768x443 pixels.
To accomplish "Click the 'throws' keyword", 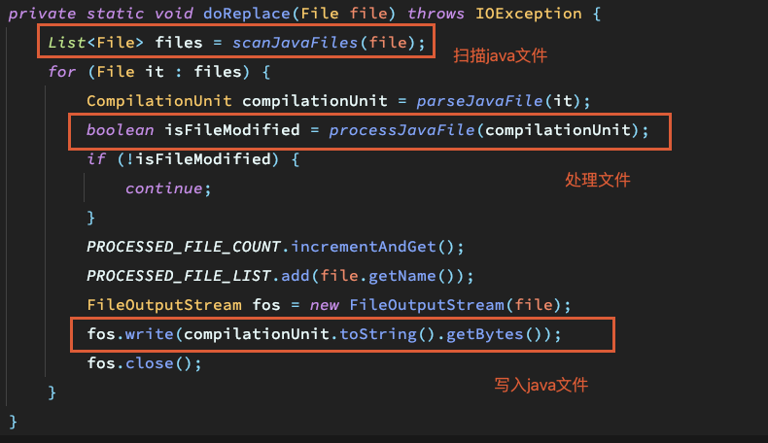I will point(436,14).
